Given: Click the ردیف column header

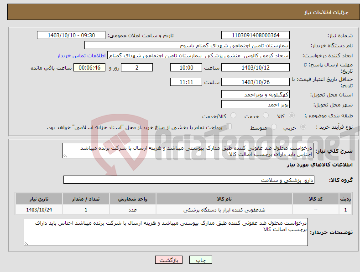Looking at the screenshot, I should tap(345, 199).
